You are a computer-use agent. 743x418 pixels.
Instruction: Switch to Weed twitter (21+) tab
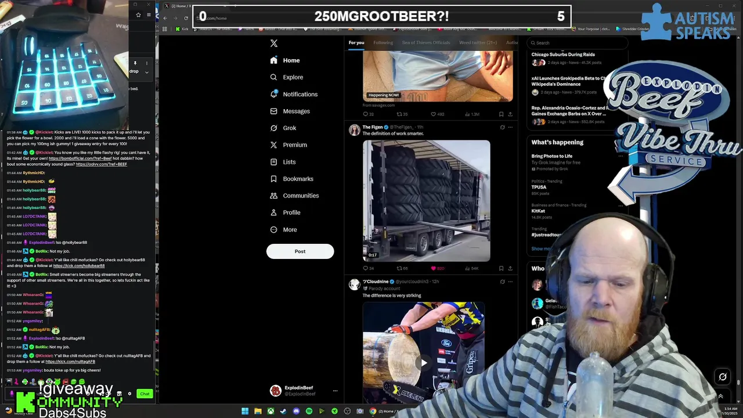478,42
